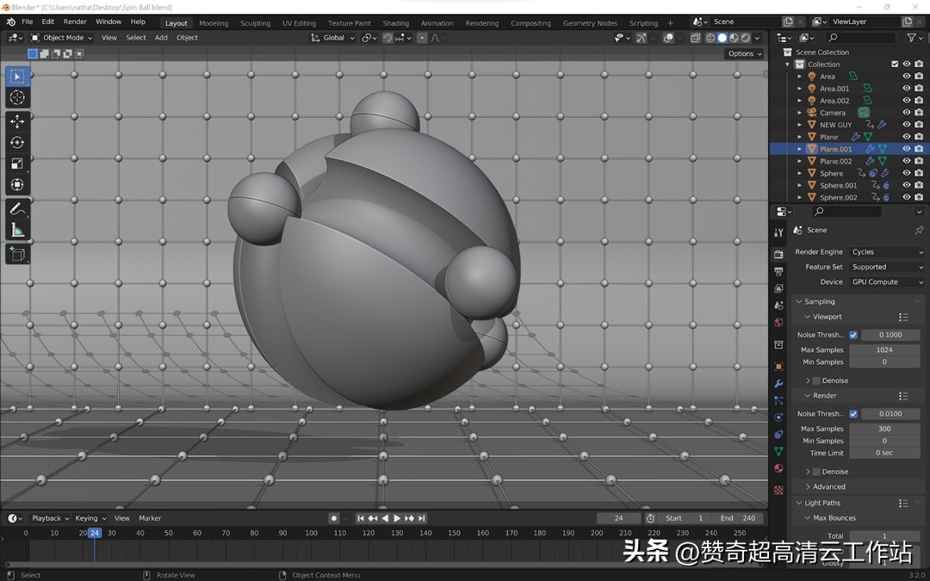Uncheck the Collection checkbox
The height and width of the screenshot is (581, 930).
pos(893,64)
